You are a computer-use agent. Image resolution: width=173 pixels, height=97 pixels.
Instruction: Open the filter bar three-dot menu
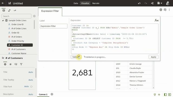pos(169,10)
